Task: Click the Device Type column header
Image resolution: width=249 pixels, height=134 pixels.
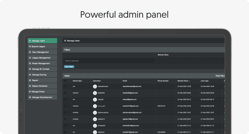Action: click(77, 81)
